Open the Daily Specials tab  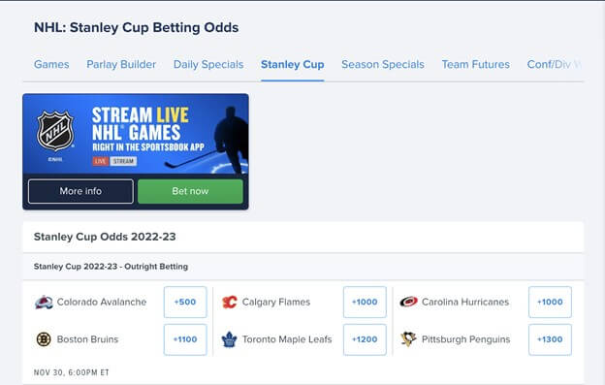coord(208,64)
